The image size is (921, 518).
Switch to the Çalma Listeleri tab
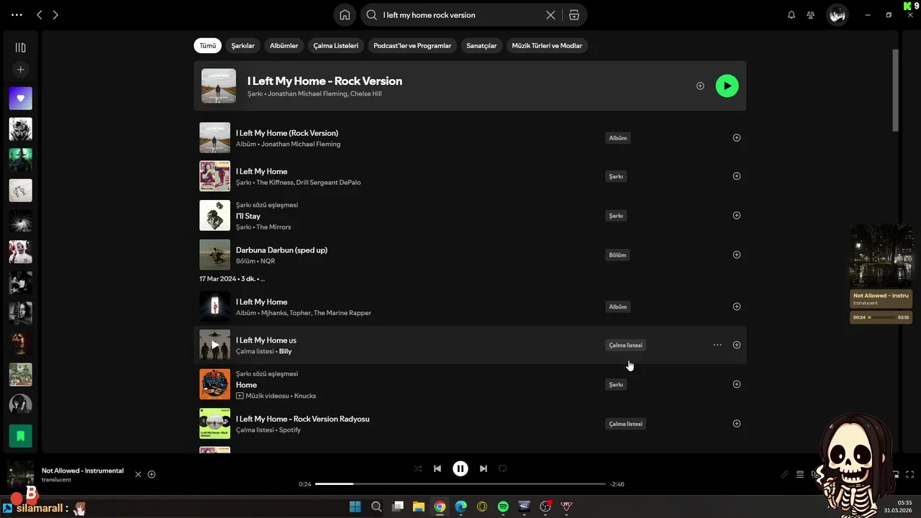tap(335, 45)
